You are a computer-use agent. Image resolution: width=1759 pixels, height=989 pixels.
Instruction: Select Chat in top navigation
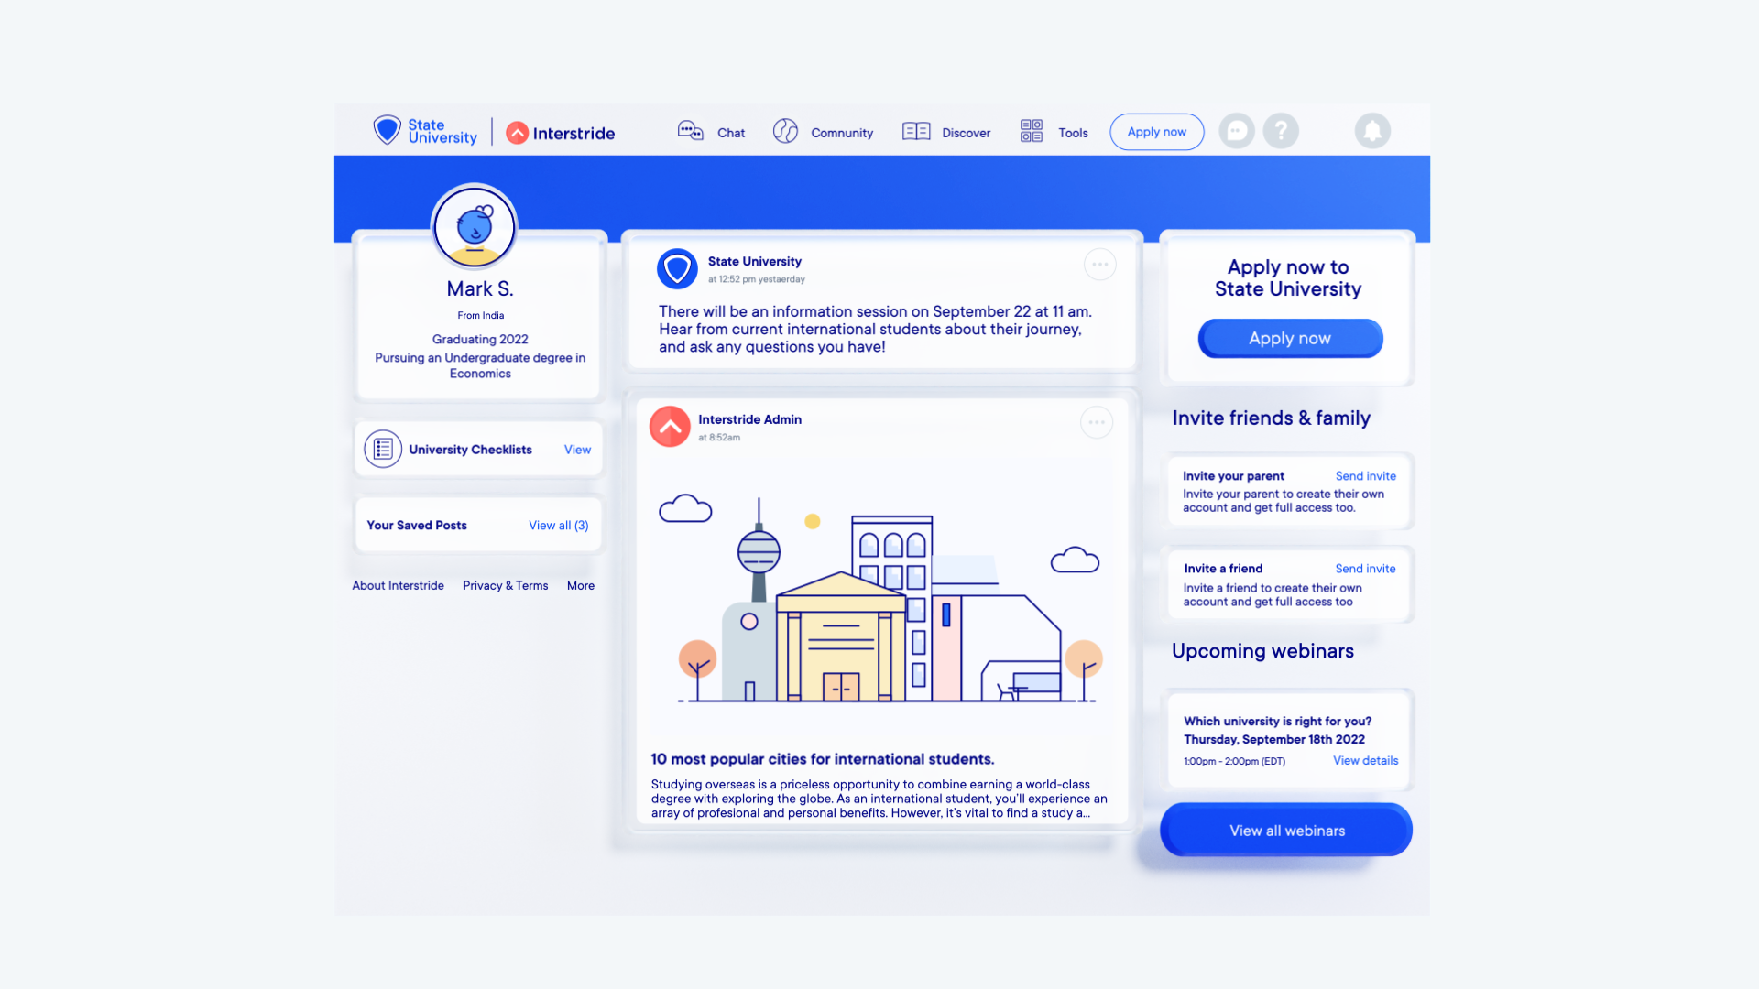coord(731,133)
